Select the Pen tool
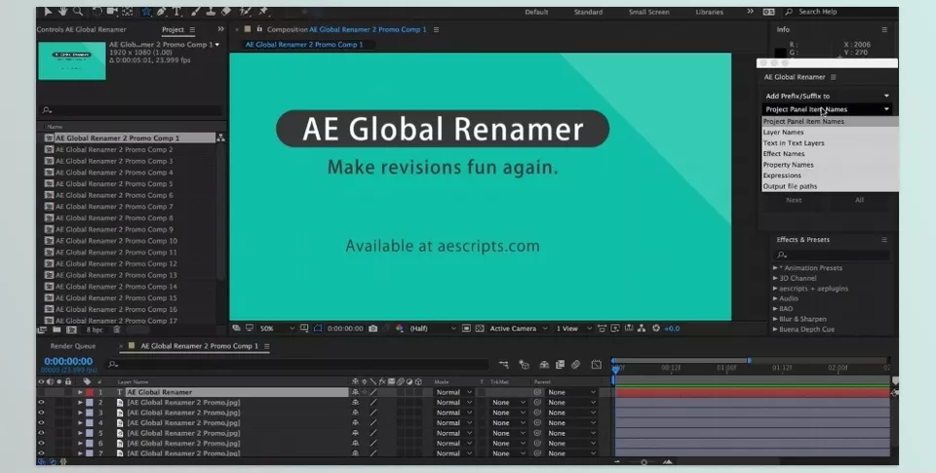Screen dimensions: 936x473 pos(161,12)
